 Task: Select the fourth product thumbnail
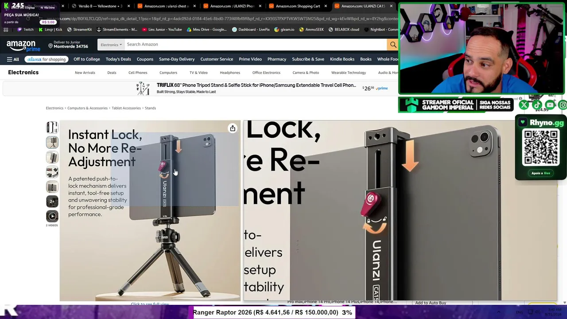(52, 172)
